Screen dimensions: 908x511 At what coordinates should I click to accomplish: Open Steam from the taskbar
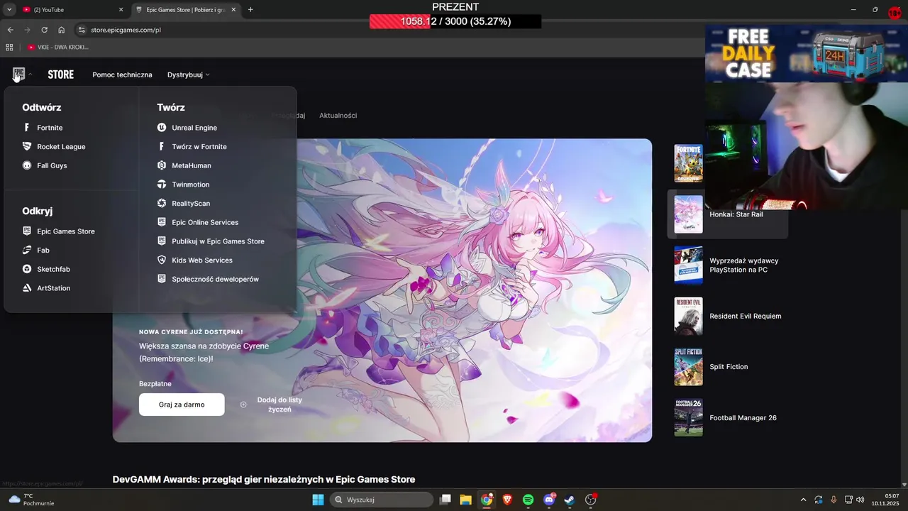tap(570, 500)
